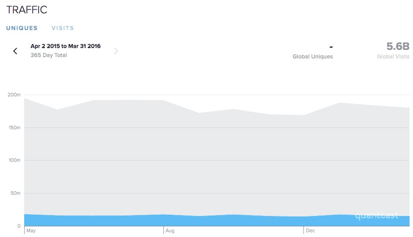Click the May axis marker

pyautogui.click(x=31, y=231)
